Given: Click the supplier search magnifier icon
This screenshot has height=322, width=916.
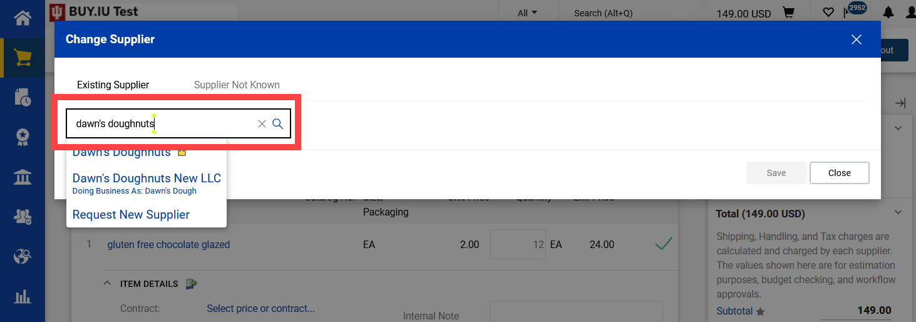Looking at the screenshot, I should 278,124.
